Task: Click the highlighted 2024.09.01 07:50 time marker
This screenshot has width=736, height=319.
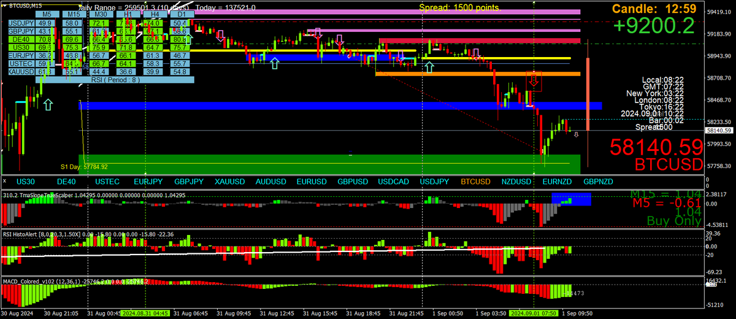Action: coord(535,313)
